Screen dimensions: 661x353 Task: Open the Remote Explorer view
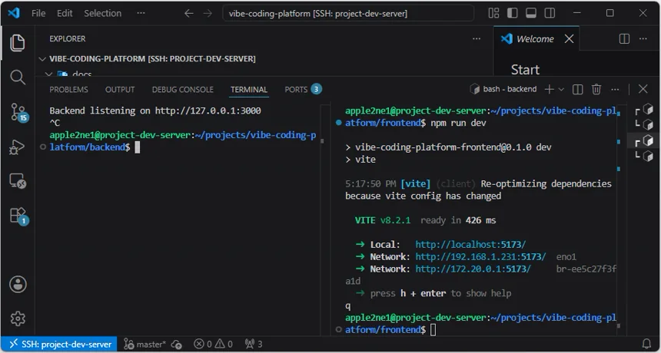(17, 181)
